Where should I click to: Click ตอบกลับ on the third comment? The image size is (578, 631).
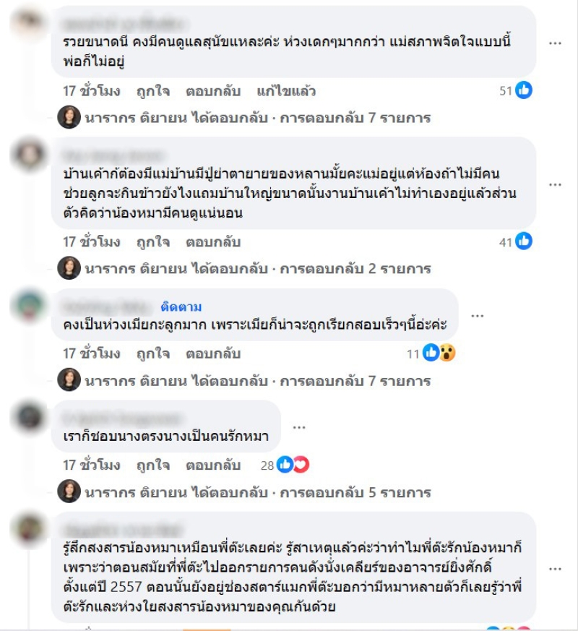pyautogui.click(x=213, y=353)
